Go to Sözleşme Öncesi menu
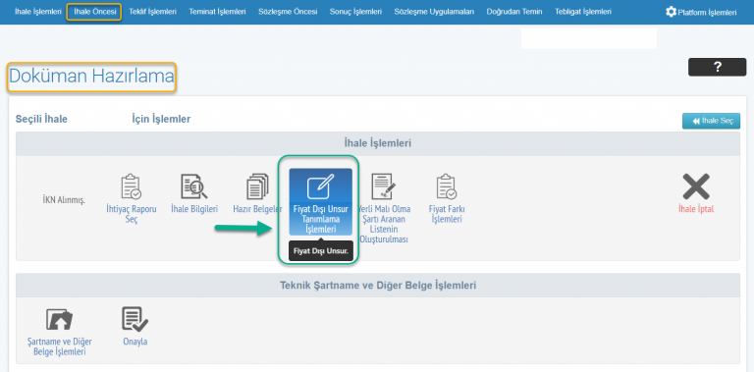This screenshot has height=372, width=754. click(x=288, y=12)
